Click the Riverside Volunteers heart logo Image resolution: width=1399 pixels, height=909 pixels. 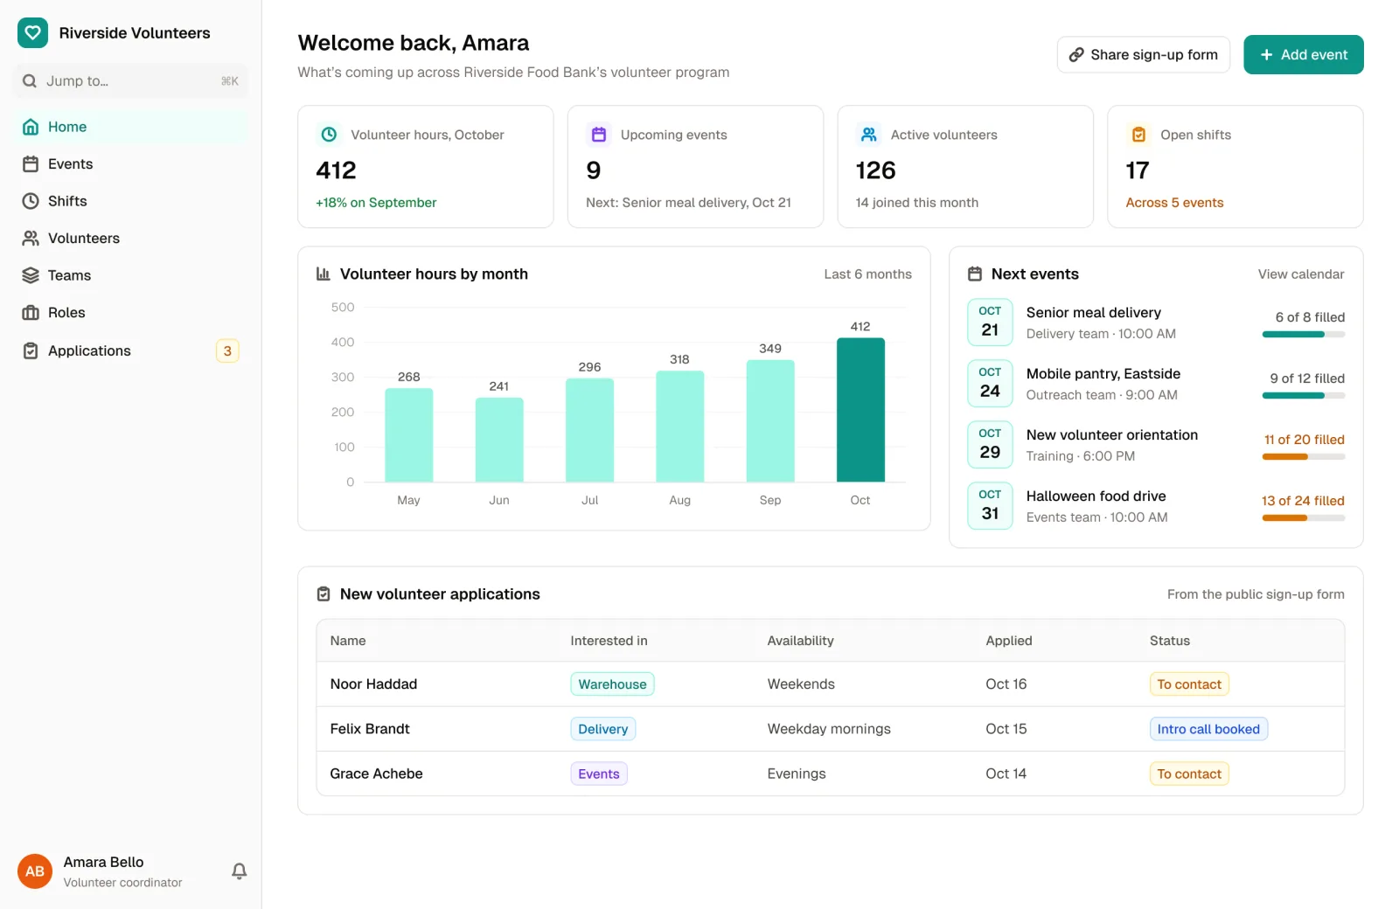[x=32, y=33]
